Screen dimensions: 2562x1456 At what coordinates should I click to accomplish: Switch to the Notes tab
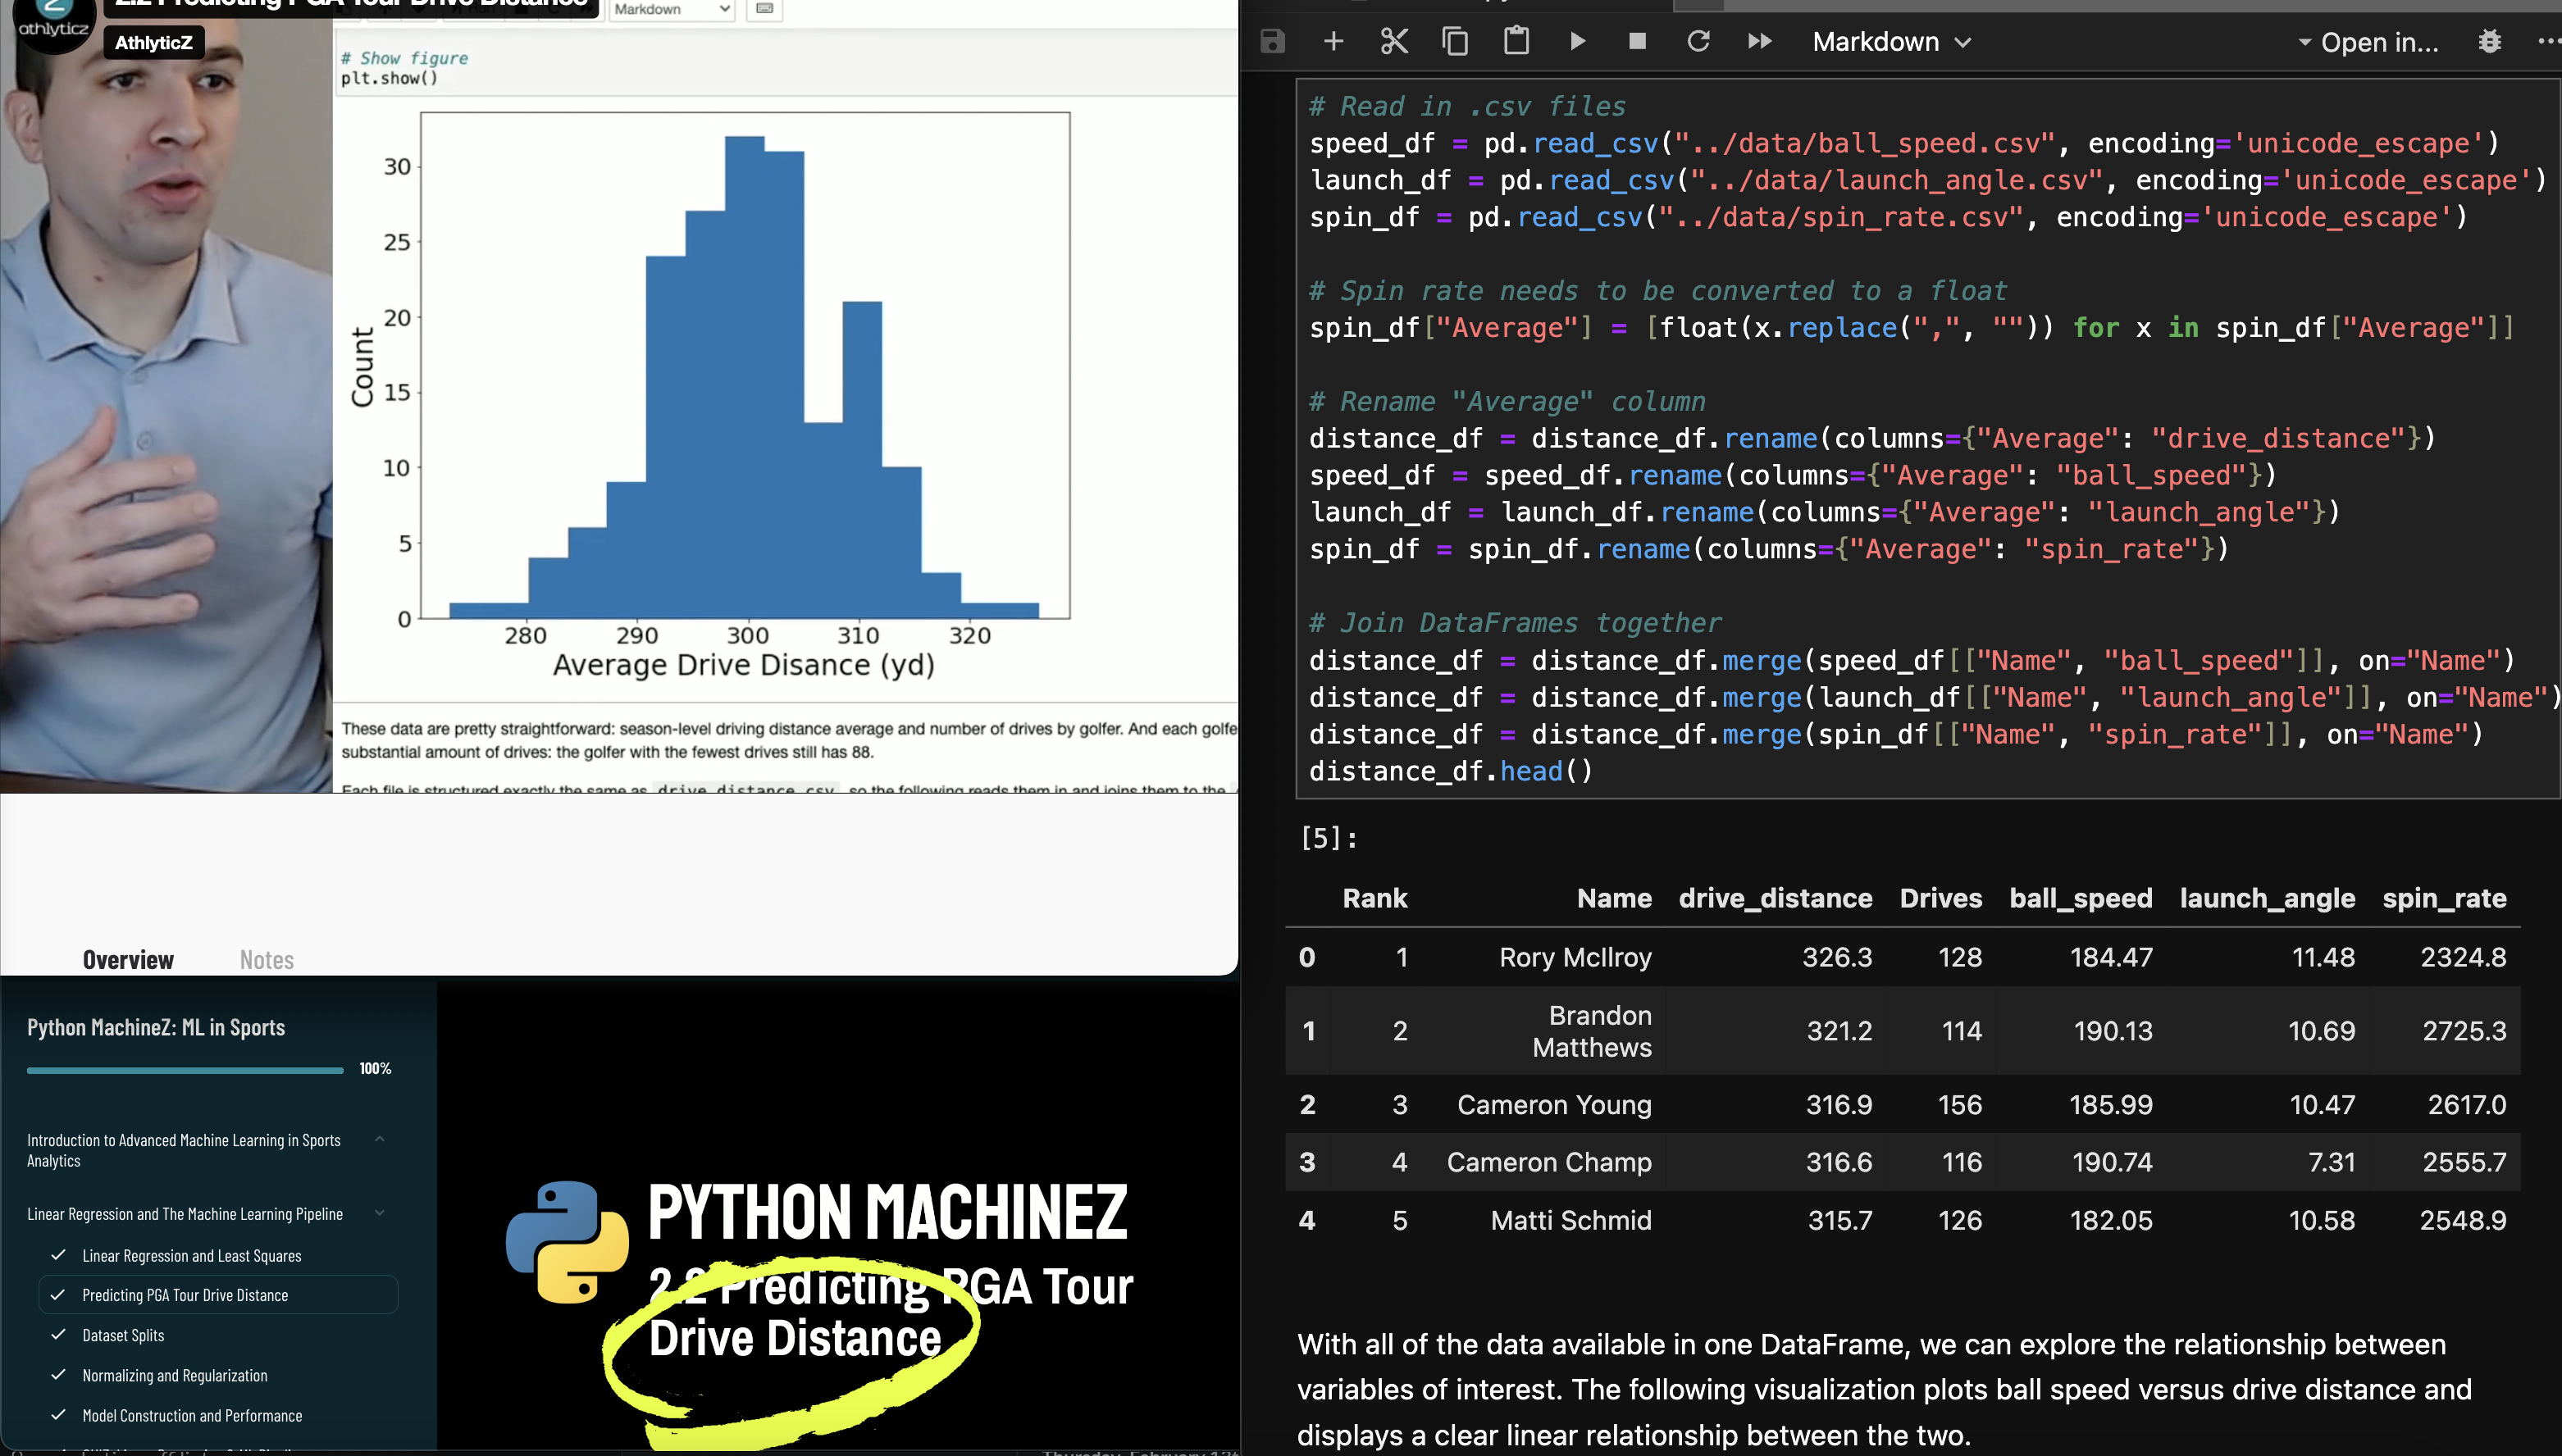(266, 960)
